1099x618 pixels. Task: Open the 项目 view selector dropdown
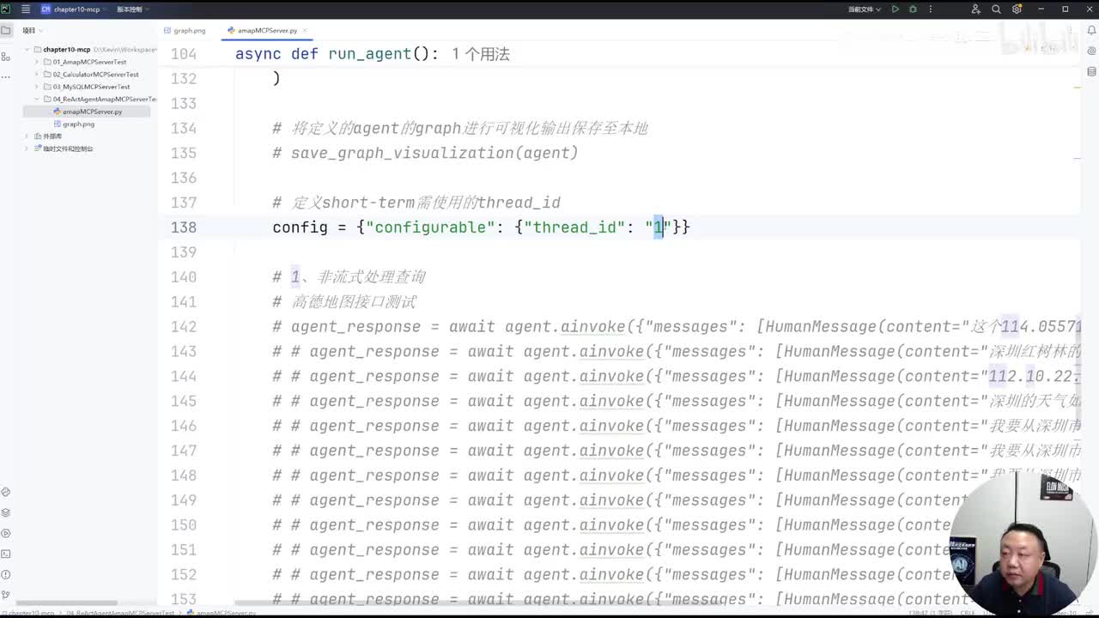click(33, 31)
